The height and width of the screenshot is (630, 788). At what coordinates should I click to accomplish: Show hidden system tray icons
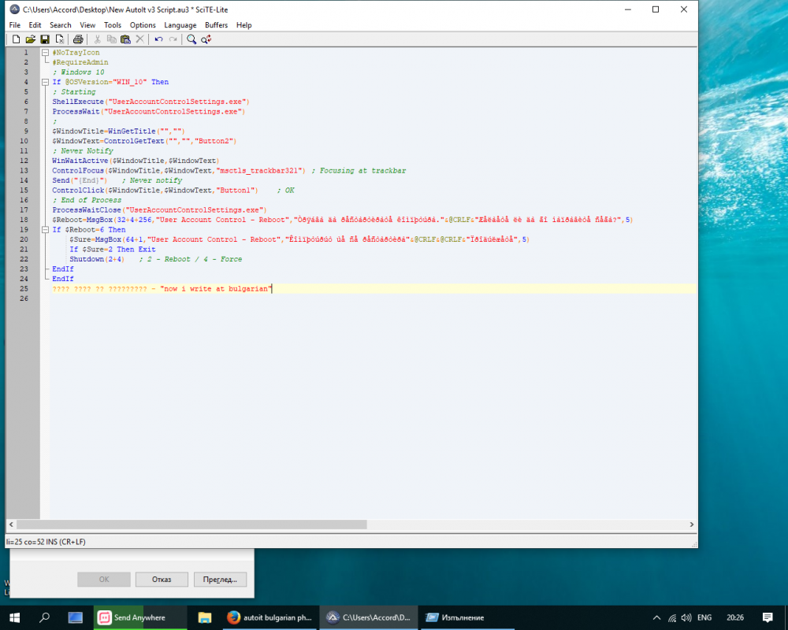pos(657,618)
